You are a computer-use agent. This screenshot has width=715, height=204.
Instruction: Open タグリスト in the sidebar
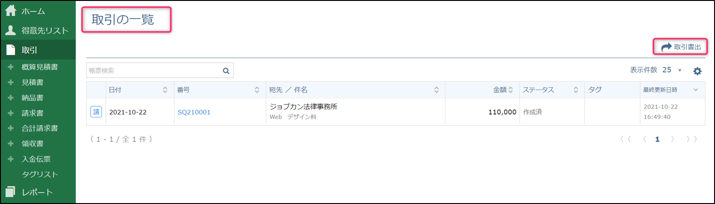tap(40, 174)
